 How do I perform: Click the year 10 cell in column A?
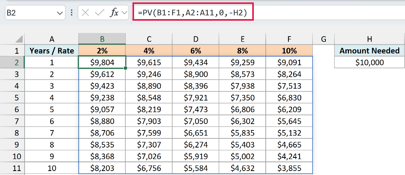(52, 168)
